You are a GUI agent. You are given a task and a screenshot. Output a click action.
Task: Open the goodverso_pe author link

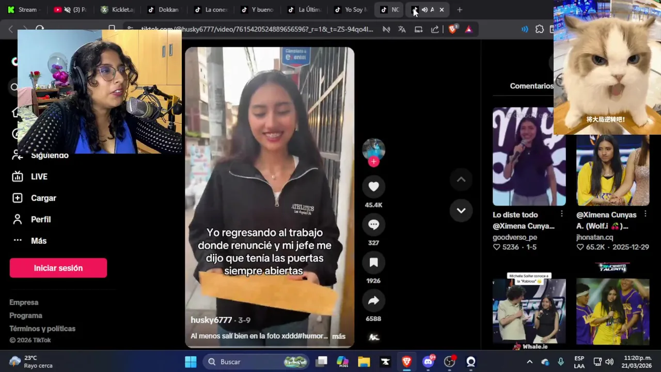coord(515,237)
